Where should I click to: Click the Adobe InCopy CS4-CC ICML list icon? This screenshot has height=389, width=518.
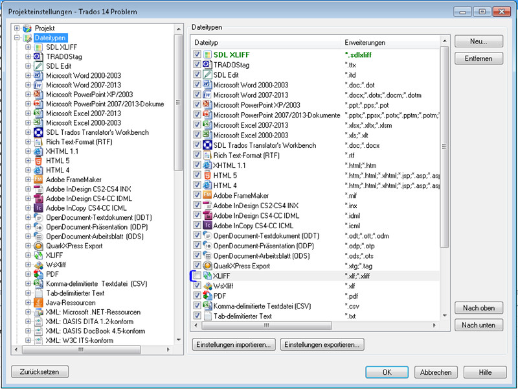(207, 226)
